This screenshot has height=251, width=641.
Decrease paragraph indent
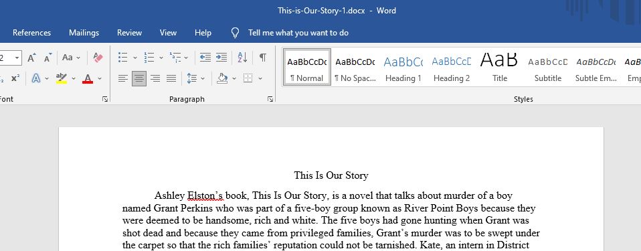(x=205, y=58)
